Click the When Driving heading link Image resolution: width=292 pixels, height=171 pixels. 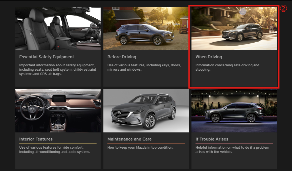(209, 57)
